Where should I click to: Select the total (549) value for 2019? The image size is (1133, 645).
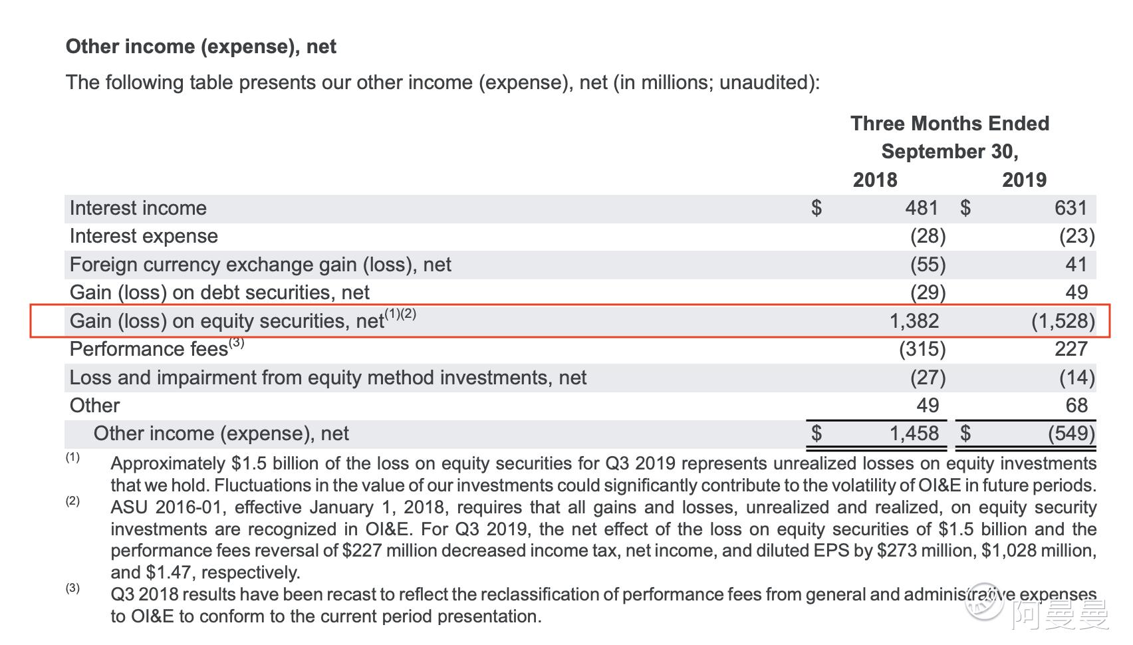click(x=1071, y=434)
